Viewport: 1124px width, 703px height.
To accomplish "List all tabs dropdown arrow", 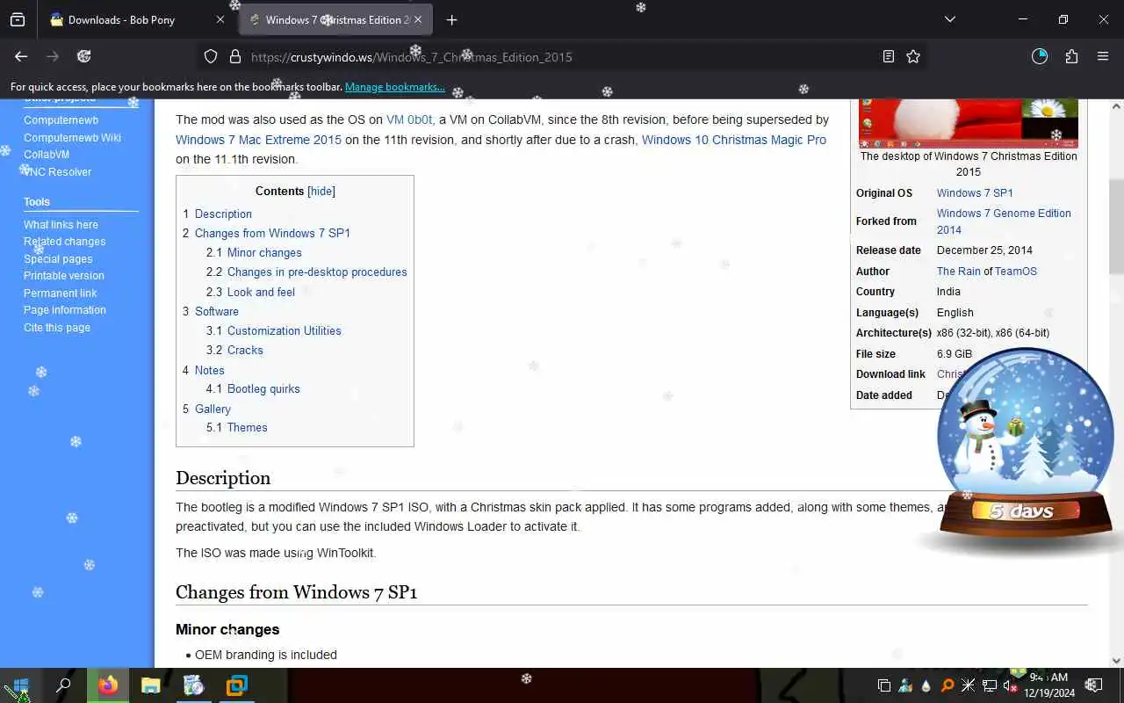I will click(x=950, y=19).
